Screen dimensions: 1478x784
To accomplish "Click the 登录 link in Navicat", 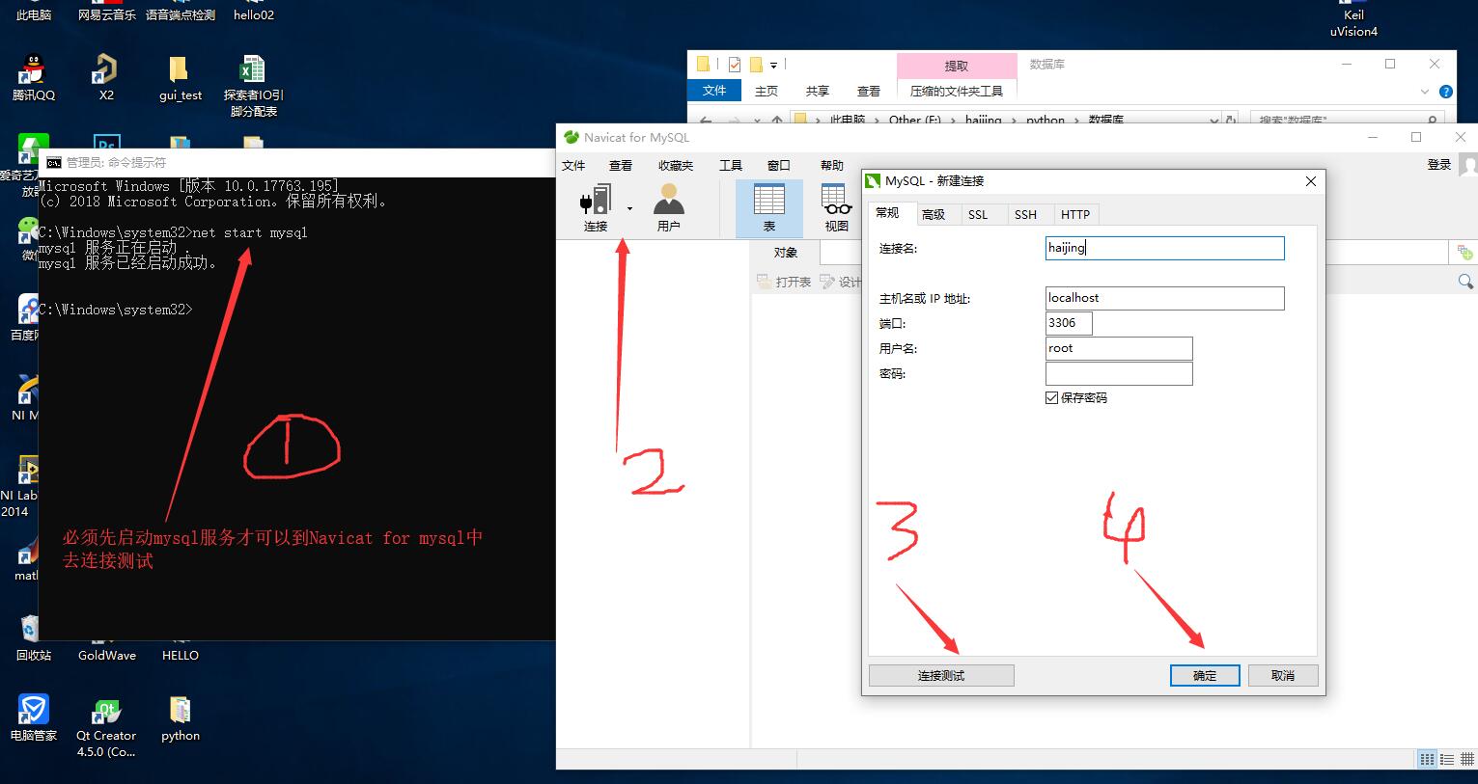I will [x=1439, y=165].
